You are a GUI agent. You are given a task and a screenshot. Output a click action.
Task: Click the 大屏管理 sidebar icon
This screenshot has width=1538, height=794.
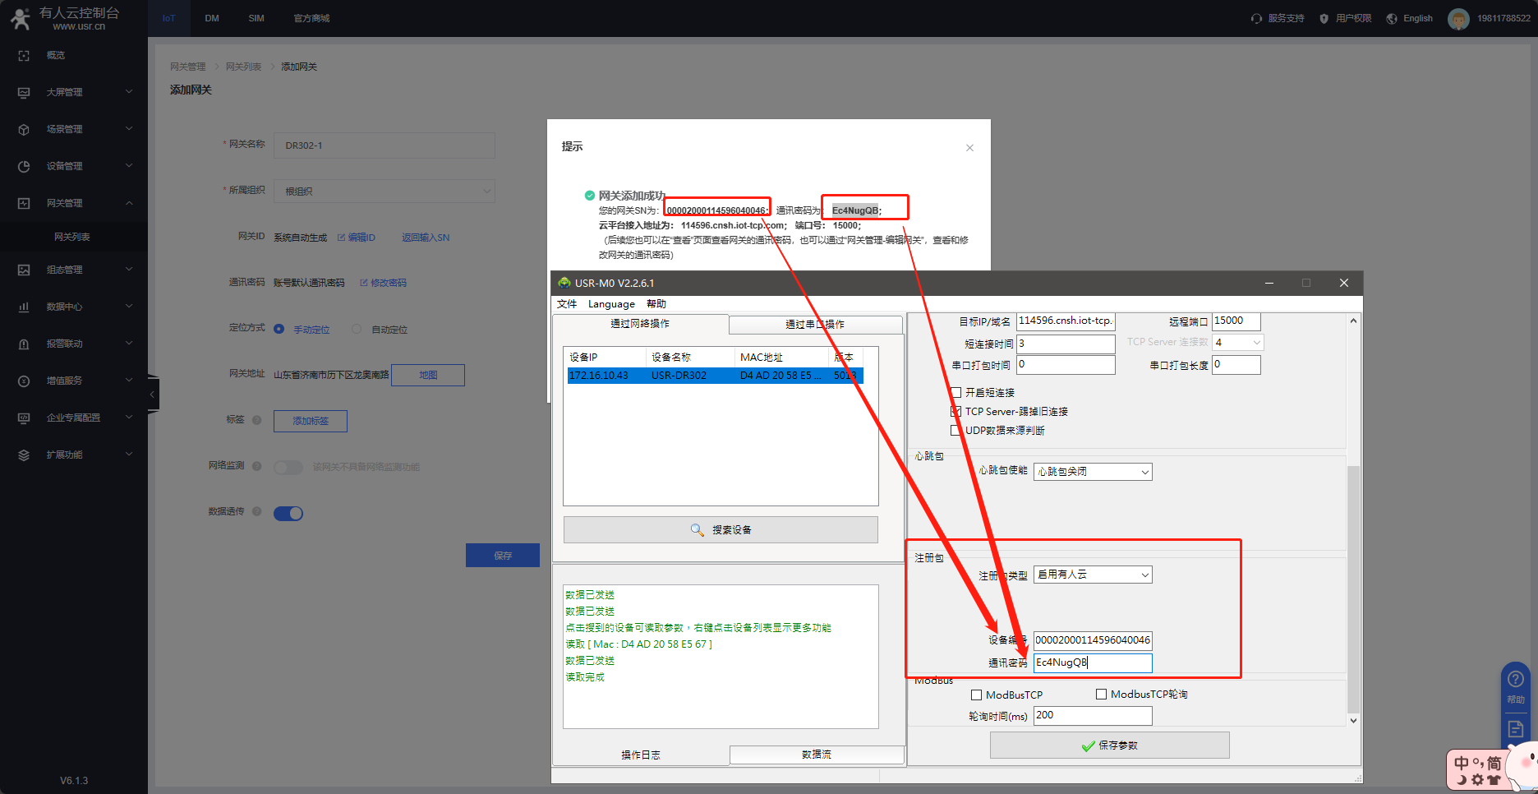24,93
